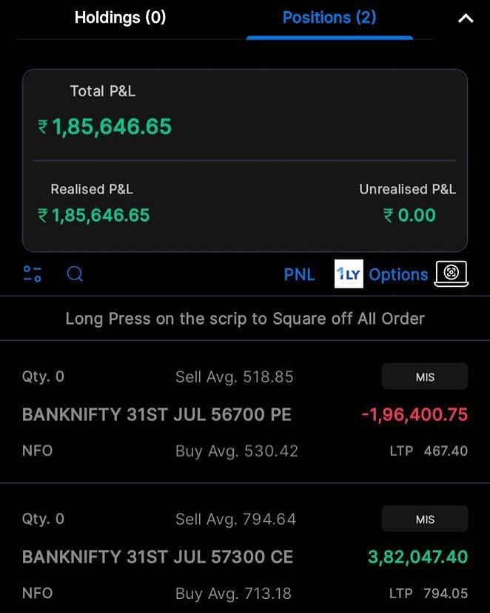Open BANKNIFTY 31ST JUL 56700 PE position
Viewport: 490px width, 613px height.
[x=157, y=414]
